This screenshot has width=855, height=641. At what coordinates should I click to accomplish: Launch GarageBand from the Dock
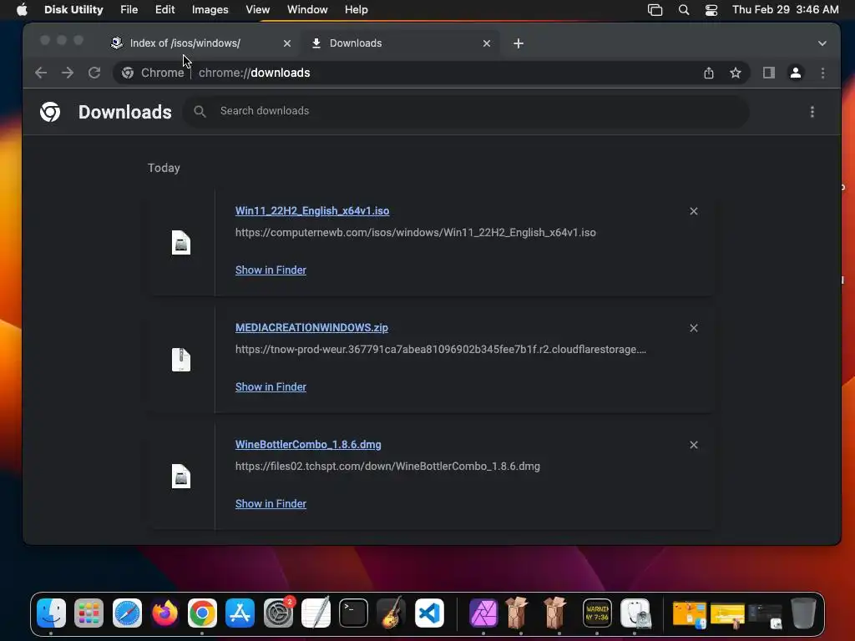(x=392, y=613)
